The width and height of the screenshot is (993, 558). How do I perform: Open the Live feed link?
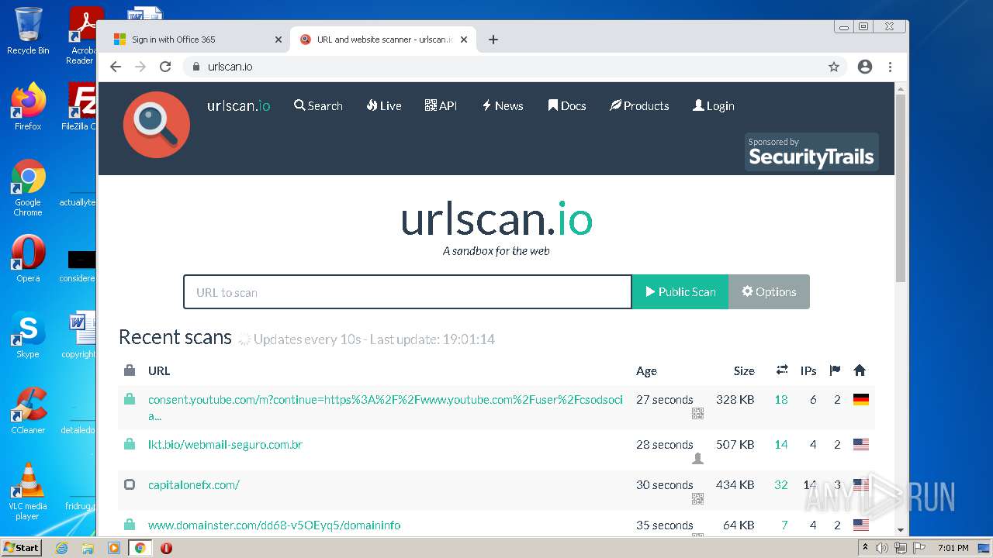(384, 106)
